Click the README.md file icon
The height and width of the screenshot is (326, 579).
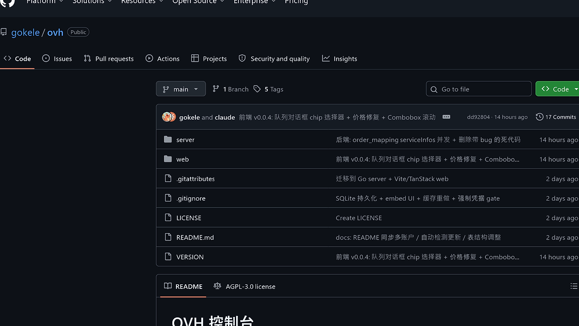click(168, 237)
